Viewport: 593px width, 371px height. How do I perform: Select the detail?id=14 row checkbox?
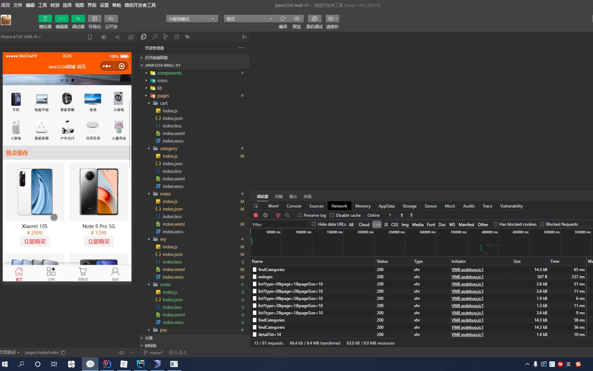[x=255, y=334]
